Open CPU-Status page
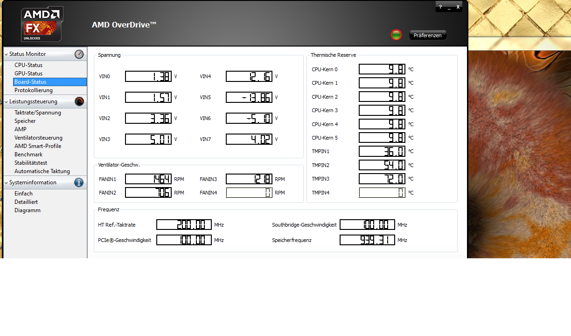This screenshot has height=336, width=571. coord(28,65)
